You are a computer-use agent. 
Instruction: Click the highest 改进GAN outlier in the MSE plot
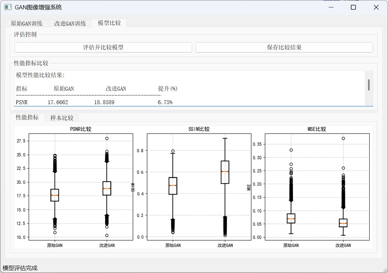pyautogui.click(x=343, y=138)
